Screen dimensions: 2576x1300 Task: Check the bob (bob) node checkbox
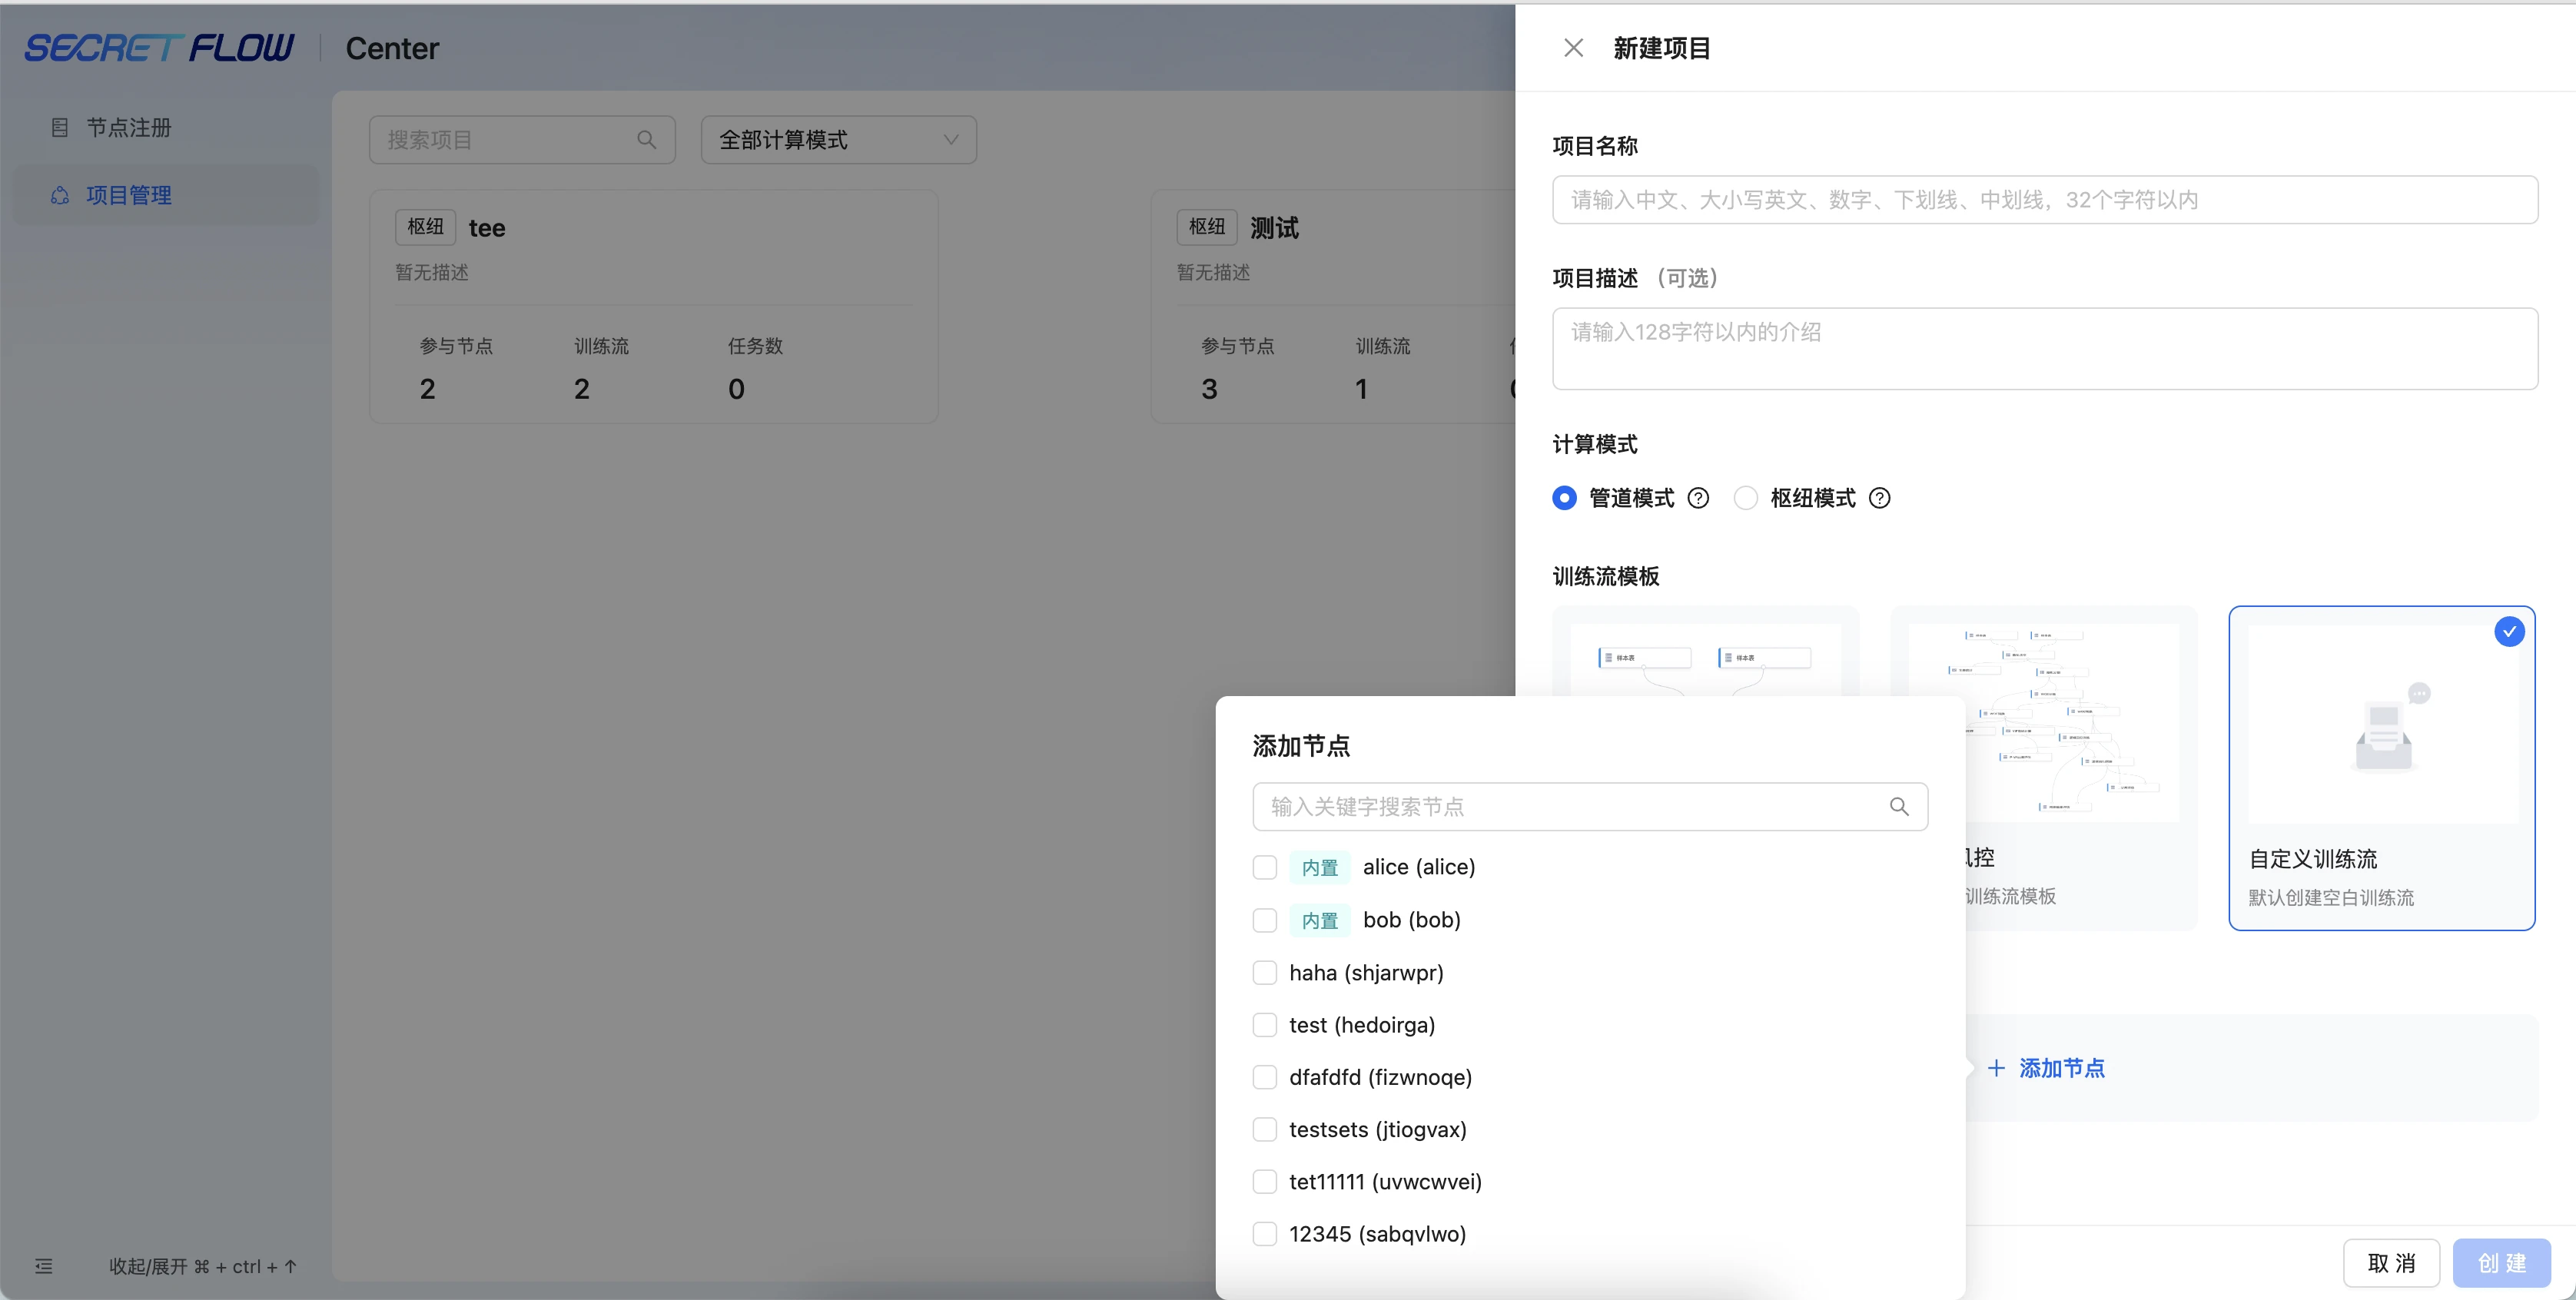[x=1265, y=920]
